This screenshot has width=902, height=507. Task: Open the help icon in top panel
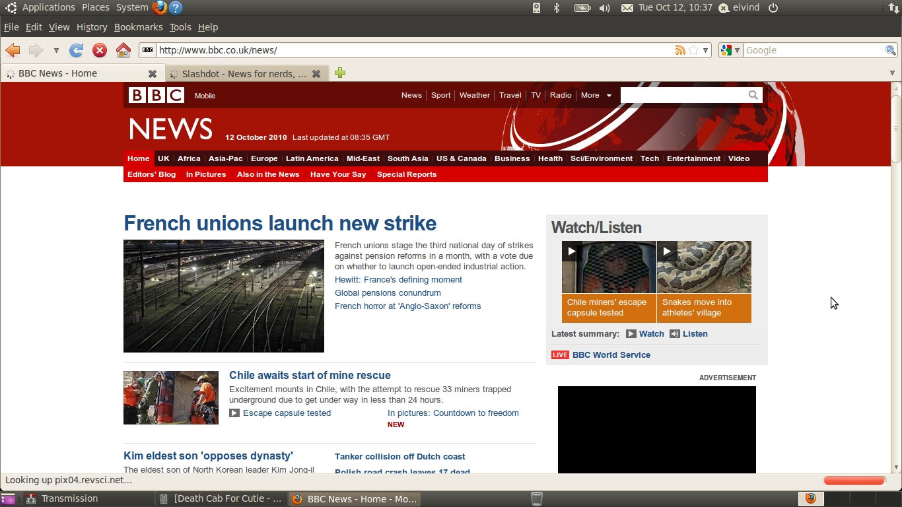pyautogui.click(x=176, y=8)
